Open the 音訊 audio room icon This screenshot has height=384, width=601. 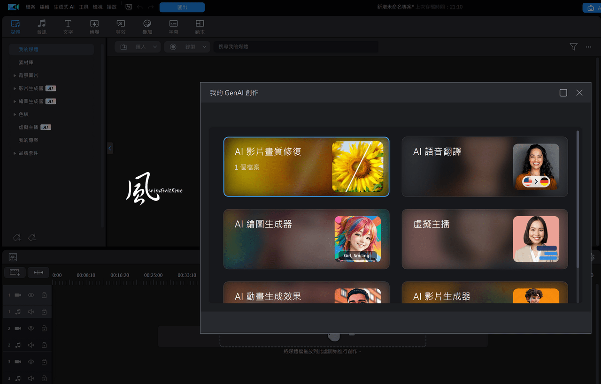42,27
